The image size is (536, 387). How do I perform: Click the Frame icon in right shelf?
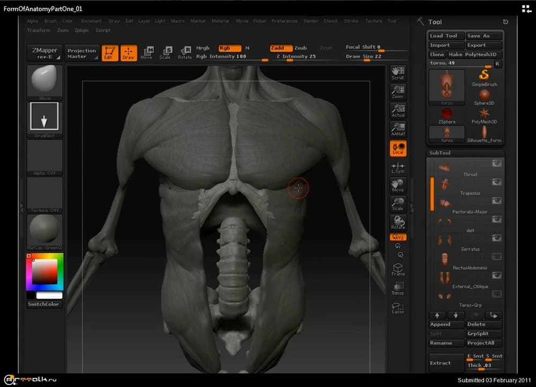tap(398, 269)
